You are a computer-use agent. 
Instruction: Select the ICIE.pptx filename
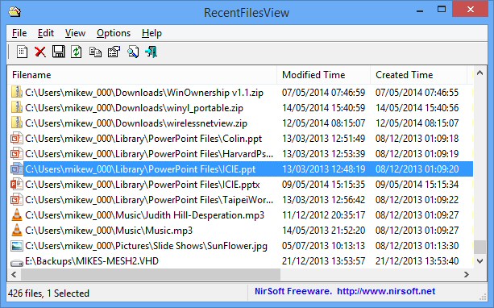[143, 185]
